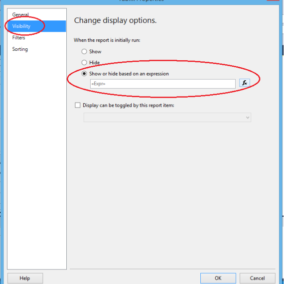
Task: Select the Show radio button
Action: tap(84, 52)
